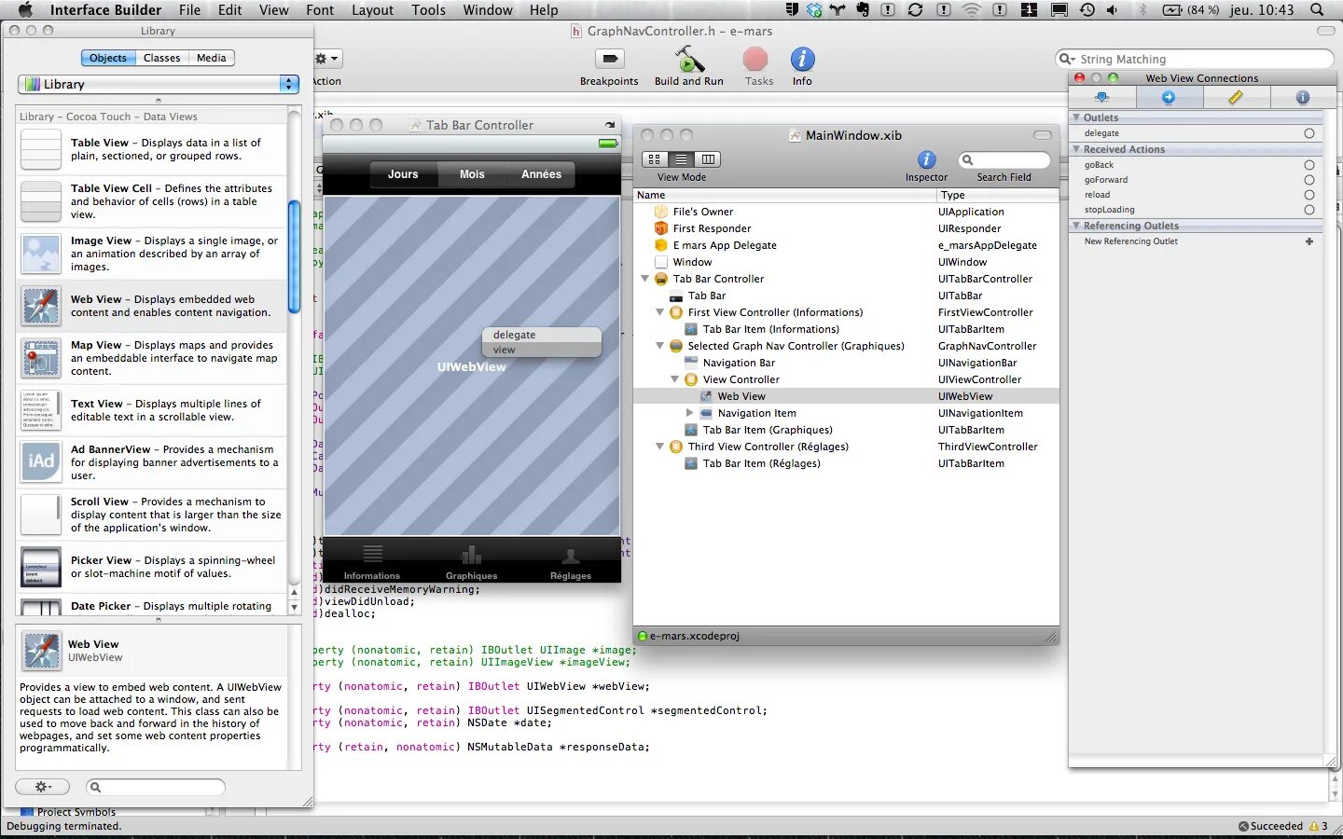The width and height of the screenshot is (1343, 839).
Task: Open the Library group popup menu
Action: tap(159, 84)
